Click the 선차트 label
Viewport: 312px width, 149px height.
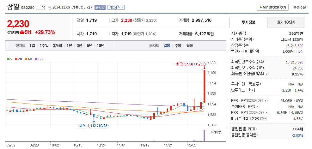(x=21, y=45)
